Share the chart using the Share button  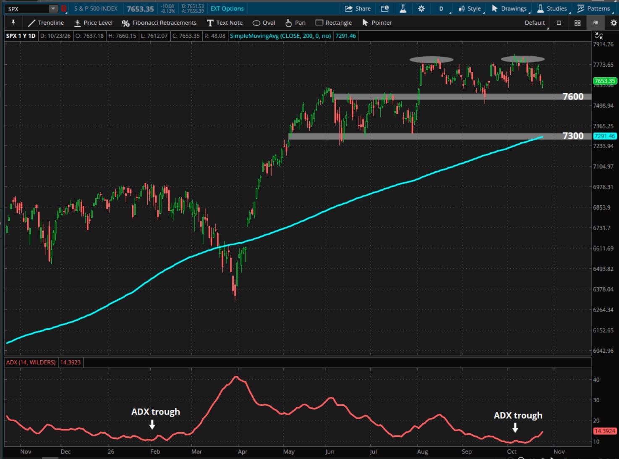[358, 8]
